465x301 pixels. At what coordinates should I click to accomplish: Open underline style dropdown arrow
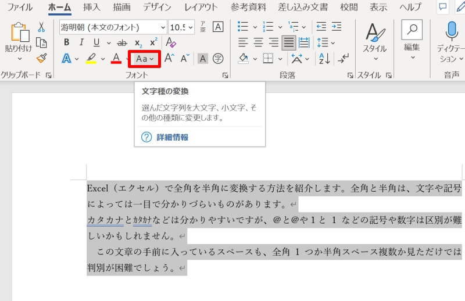point(109,43)
